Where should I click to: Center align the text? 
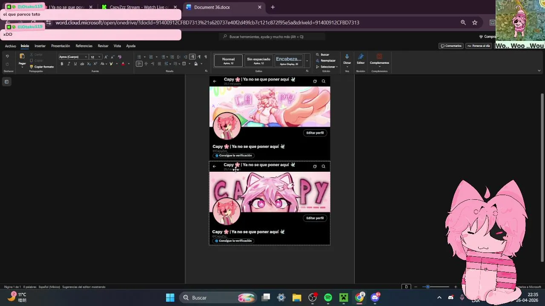point(146,64)
